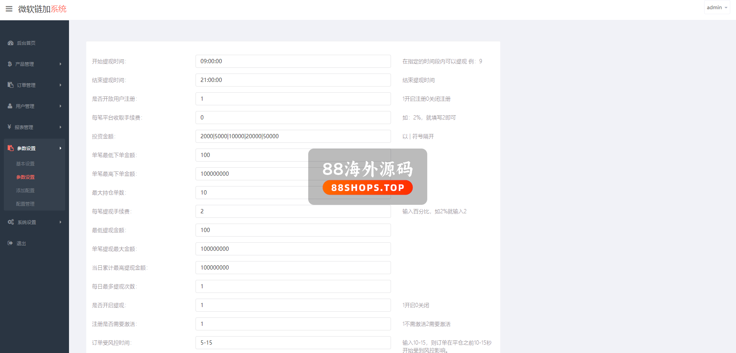Click the 投资金额 input field
The height and width of the screenshot is (353, 736).
(x=293, y=136)
